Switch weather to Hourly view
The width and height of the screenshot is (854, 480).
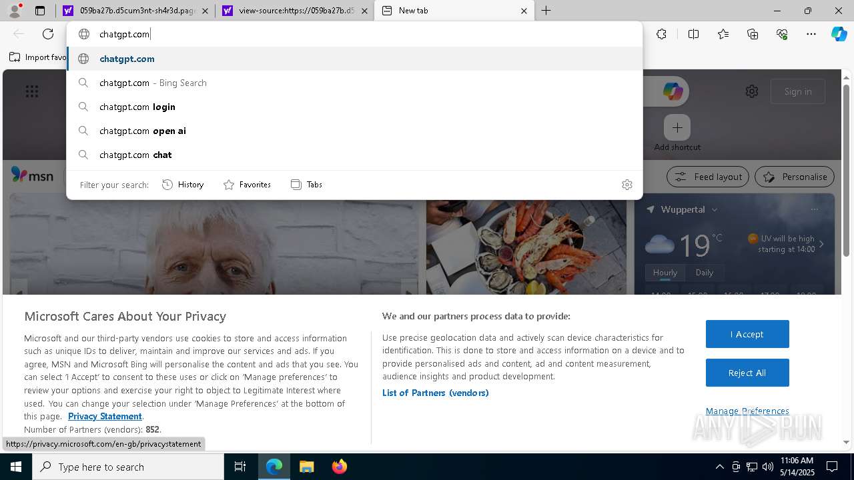665,273
